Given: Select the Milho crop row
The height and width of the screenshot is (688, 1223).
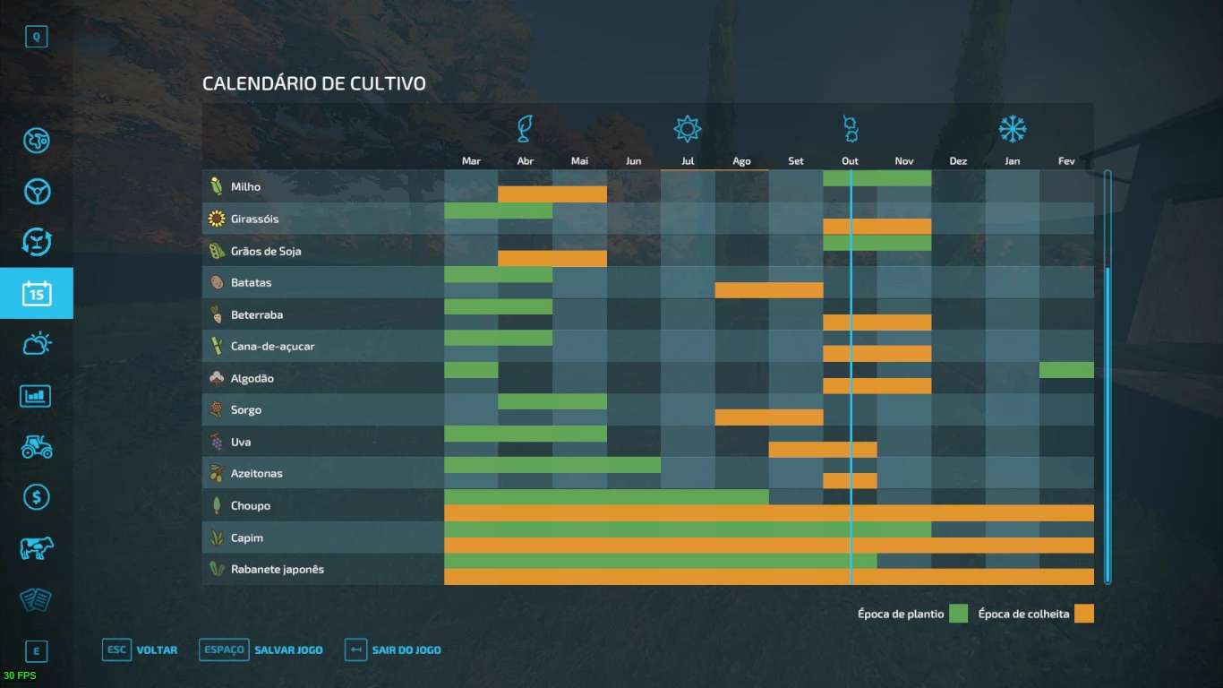Looking at the screenshot, I should tap(245, 187).
